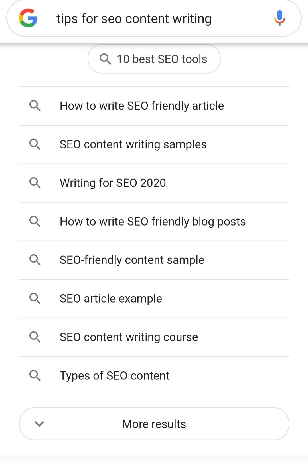Tap the magnifier icon beside '10 best SEO tools'
308x461 pixels.
(106, 59)
